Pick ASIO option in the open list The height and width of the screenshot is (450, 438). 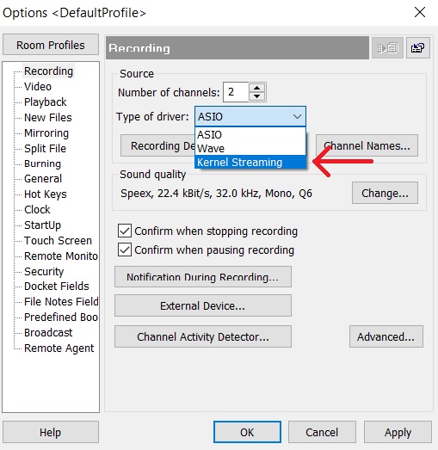[x=250, y=134]
